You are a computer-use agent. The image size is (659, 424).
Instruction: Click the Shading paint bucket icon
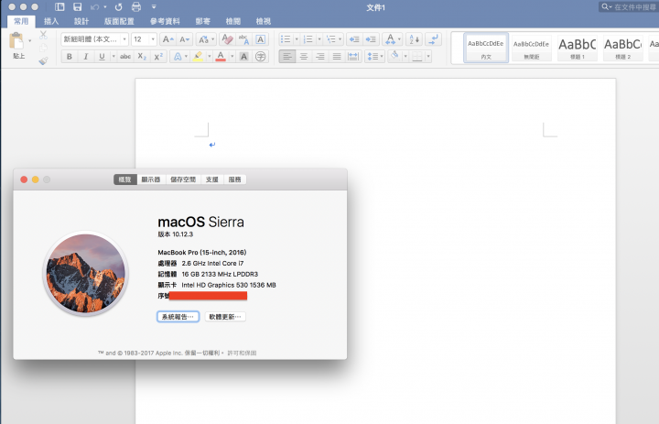tap(394, 56)
